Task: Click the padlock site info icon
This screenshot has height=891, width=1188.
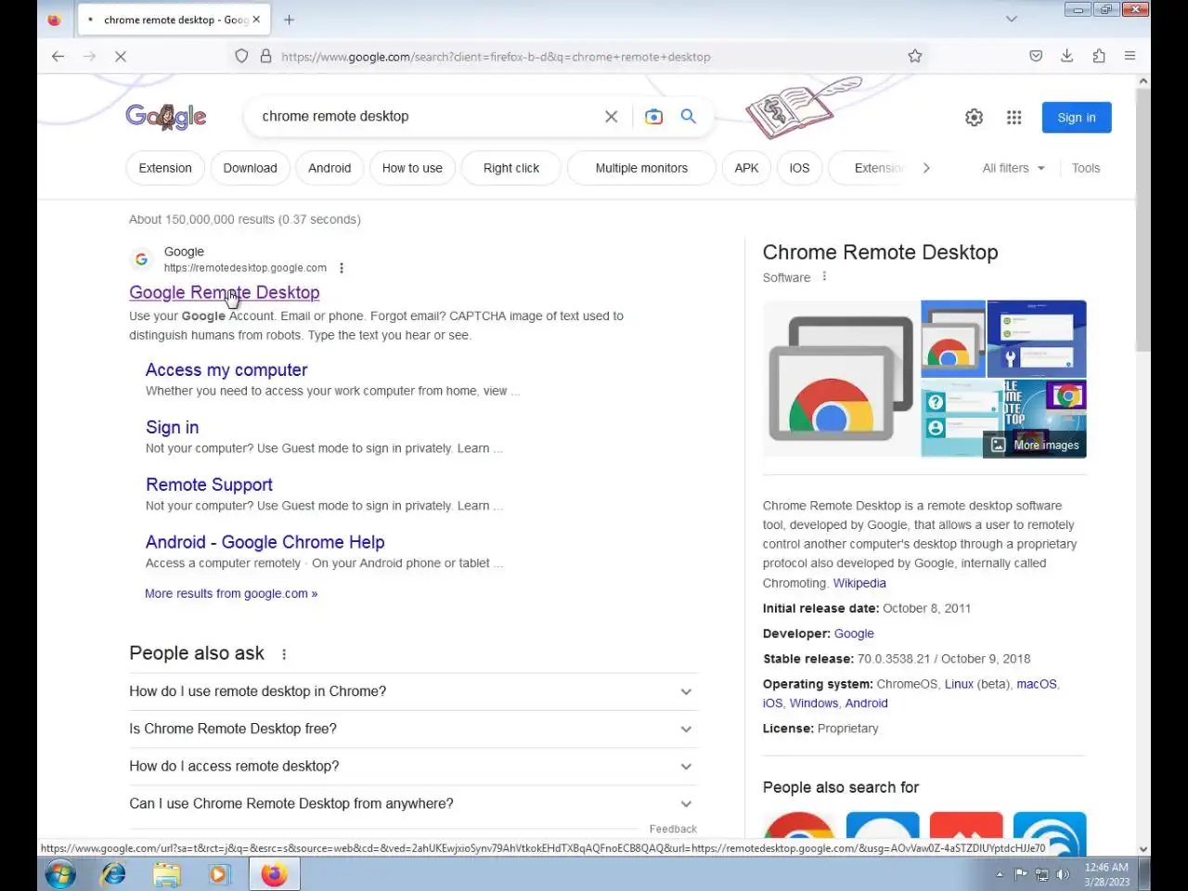Action: click(265, 56)
